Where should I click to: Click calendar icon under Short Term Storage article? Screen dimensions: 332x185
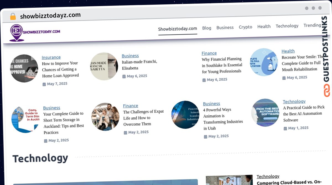46,141
